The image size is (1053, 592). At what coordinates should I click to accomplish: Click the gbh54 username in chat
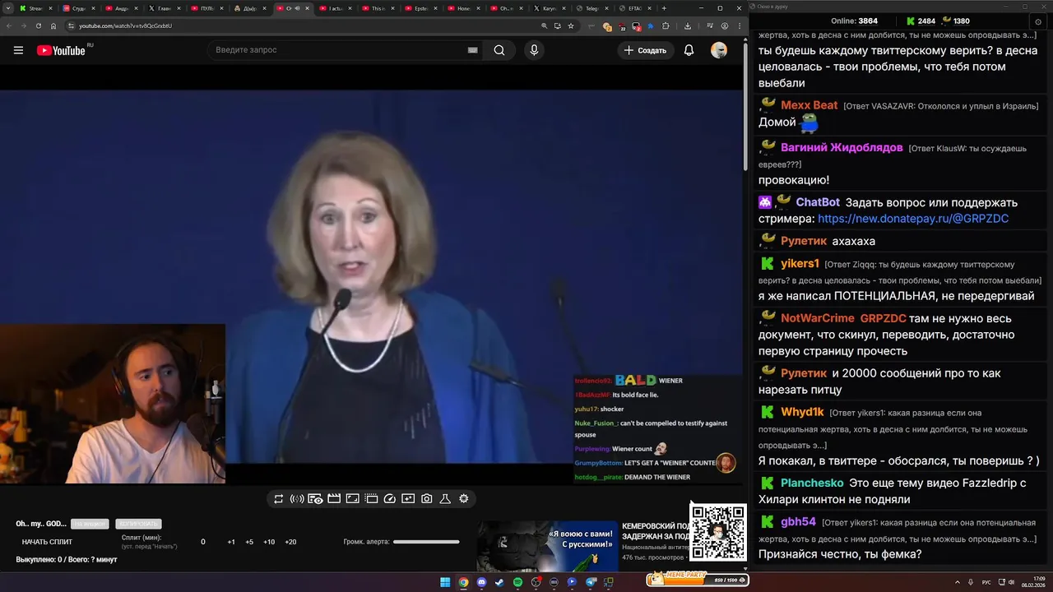tap(798, 522)
